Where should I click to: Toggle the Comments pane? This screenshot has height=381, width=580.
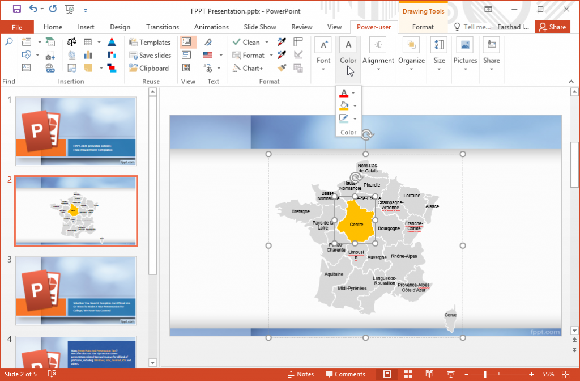point(346,374)
